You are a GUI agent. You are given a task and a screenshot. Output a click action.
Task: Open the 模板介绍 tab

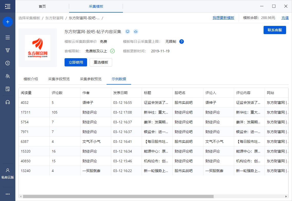pos(31,79)
